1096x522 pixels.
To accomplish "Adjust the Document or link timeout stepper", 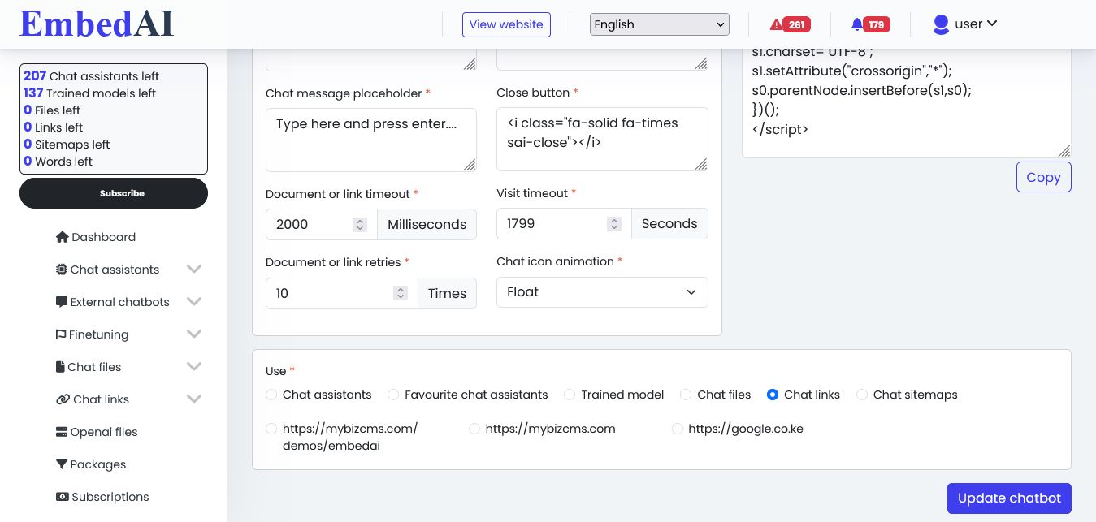I will [360, 225].
